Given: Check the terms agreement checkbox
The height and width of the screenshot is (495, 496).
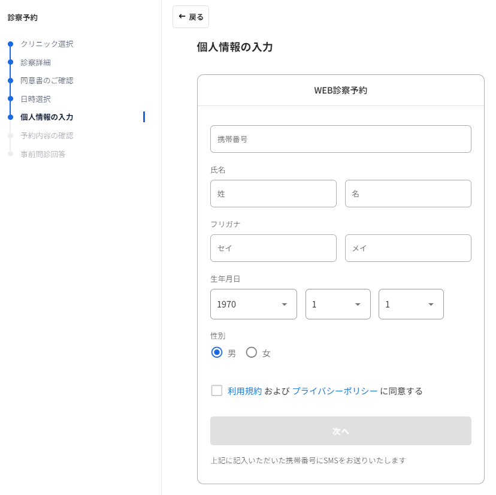Looking at the screenshot, I should 217,391.
